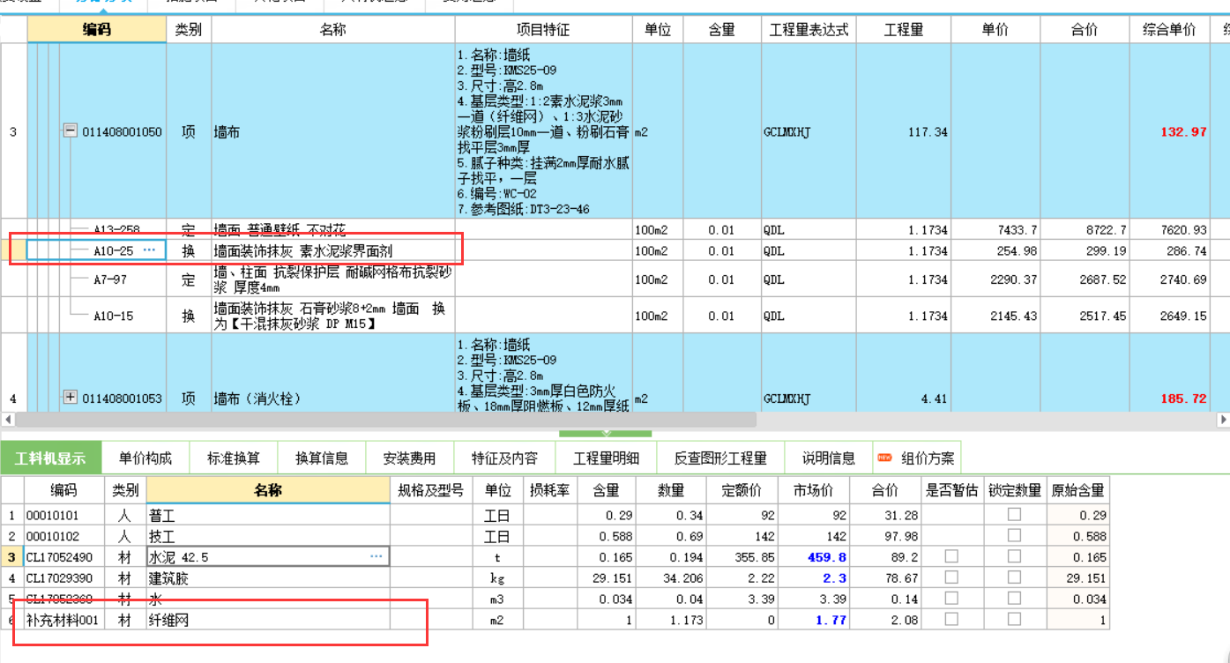
Task: Open the ellipsis button in 水泥 42.5 cell
Action: pos(376,556)
